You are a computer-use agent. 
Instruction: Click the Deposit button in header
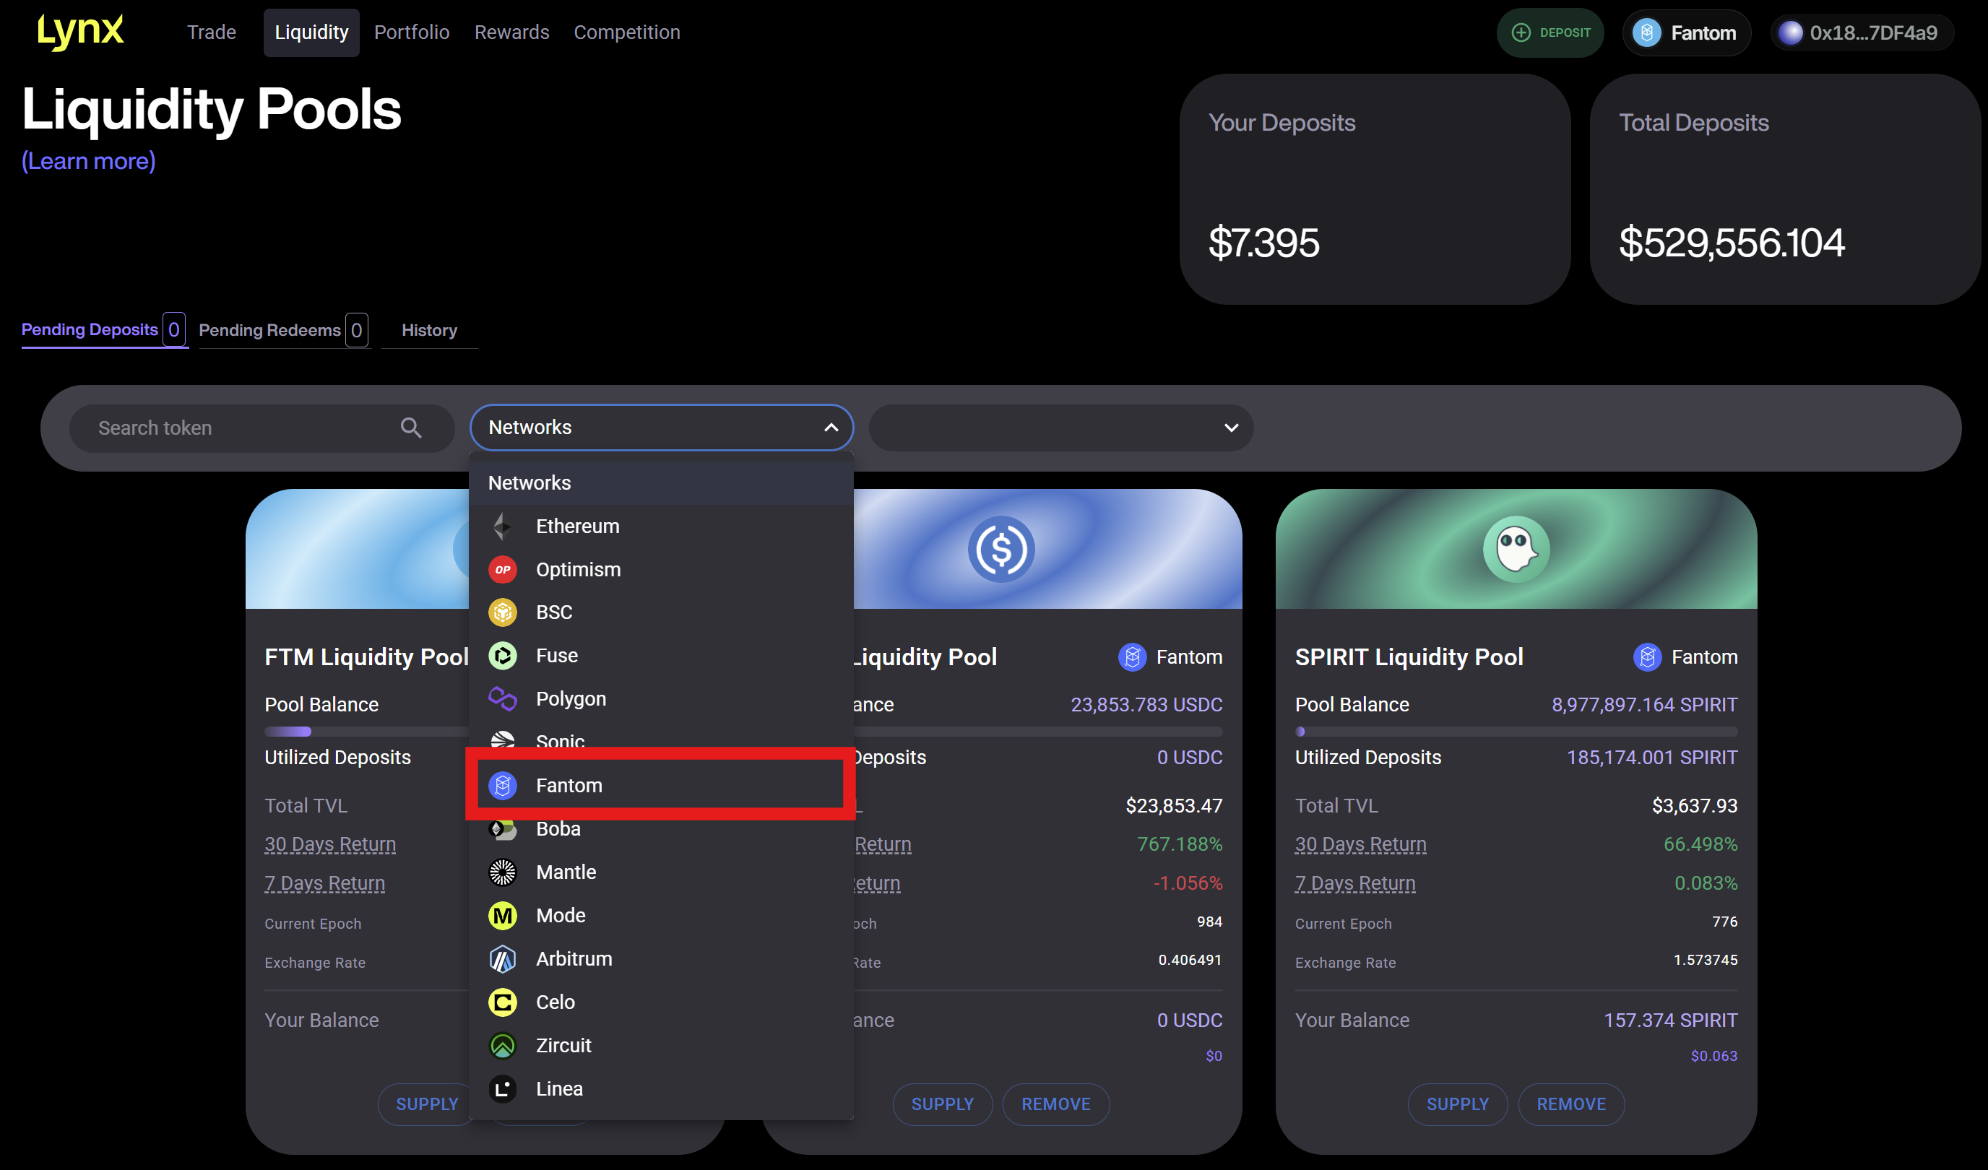(x=1550, y=33)
